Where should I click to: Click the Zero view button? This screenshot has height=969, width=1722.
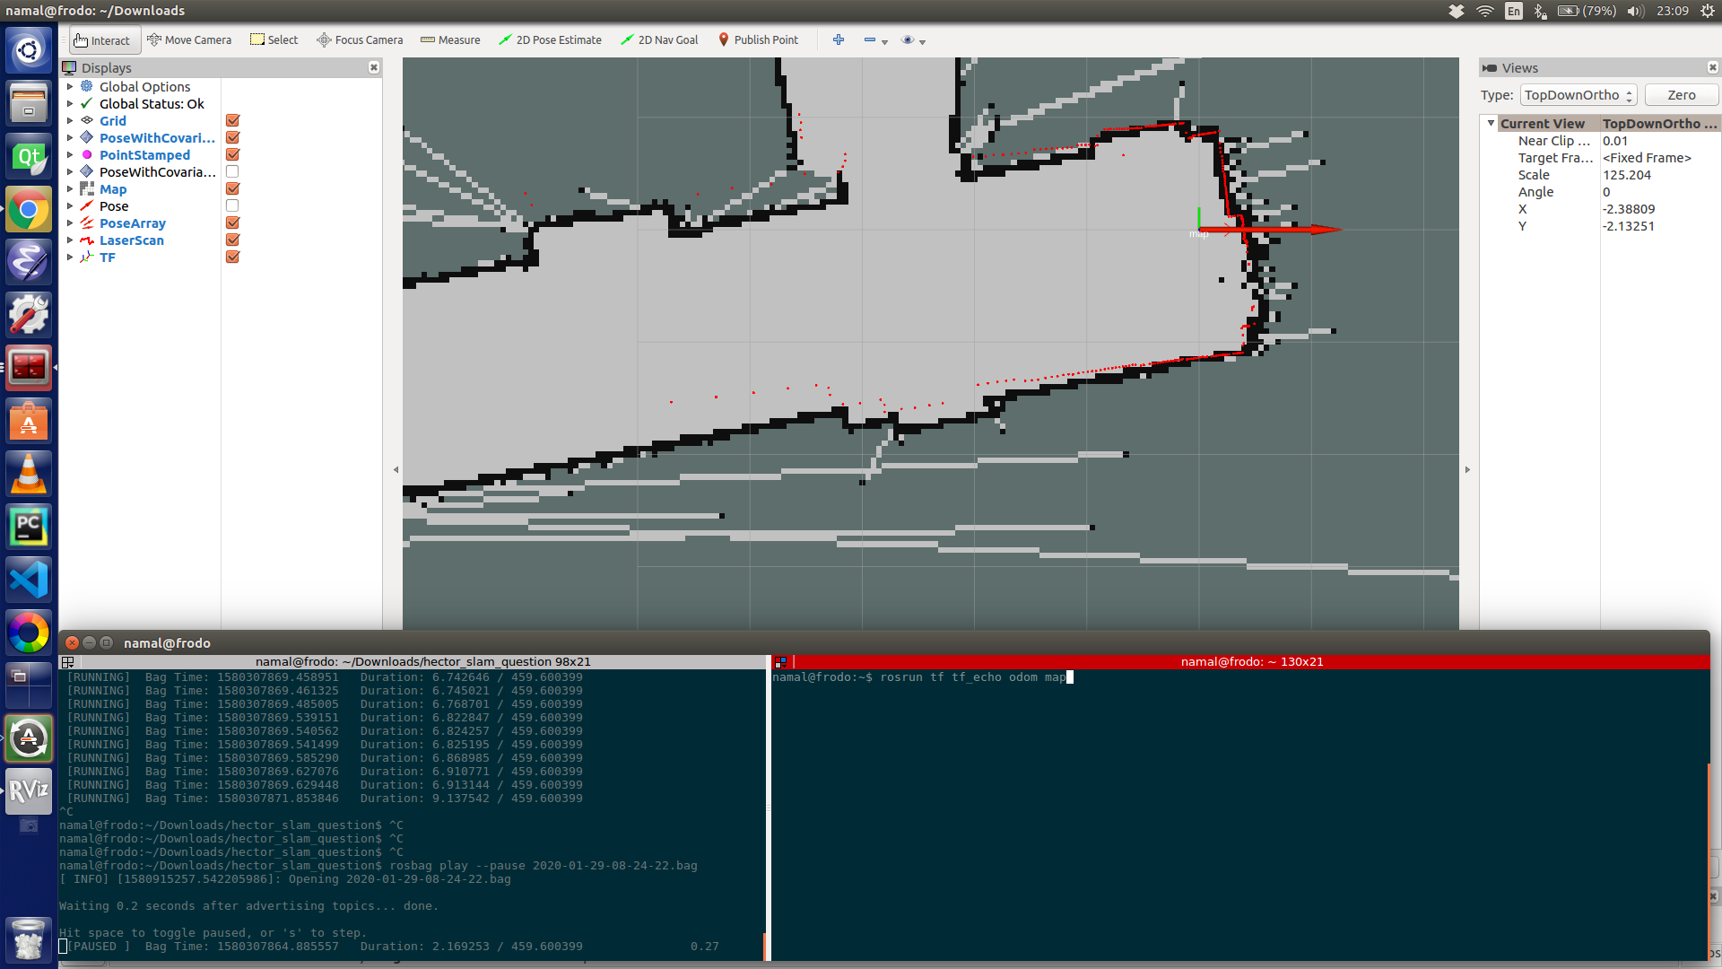click(1681, 95)
